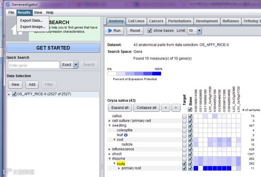The image size is (261, 177).
Task: Click the New data selection button
Action: (x=15, y=85)
